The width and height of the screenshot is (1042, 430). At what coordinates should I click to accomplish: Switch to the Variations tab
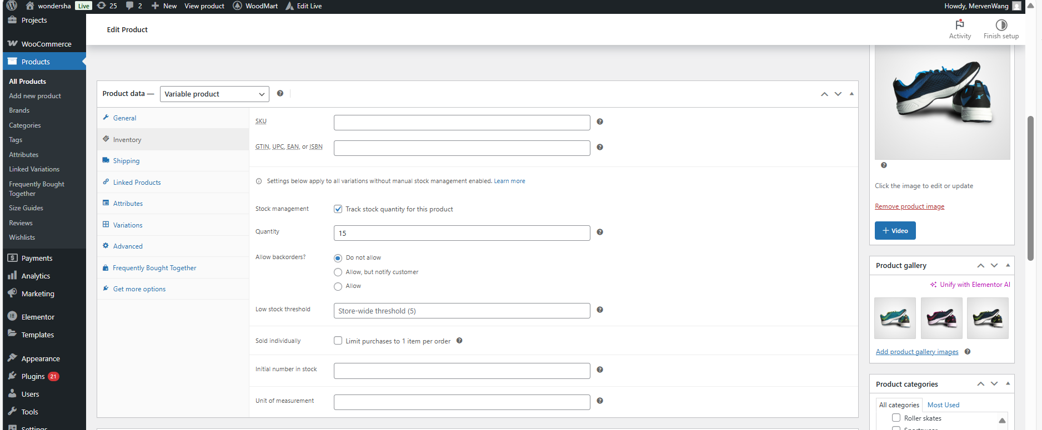click(128, 225)
